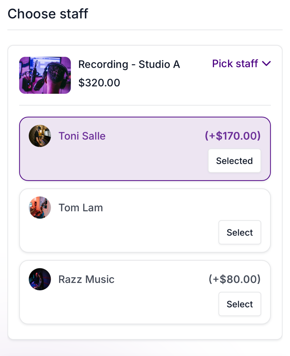The width and height of the screenshot is (290, 356).
Task: Click the $320.00 service price
Action: point(99,83)
